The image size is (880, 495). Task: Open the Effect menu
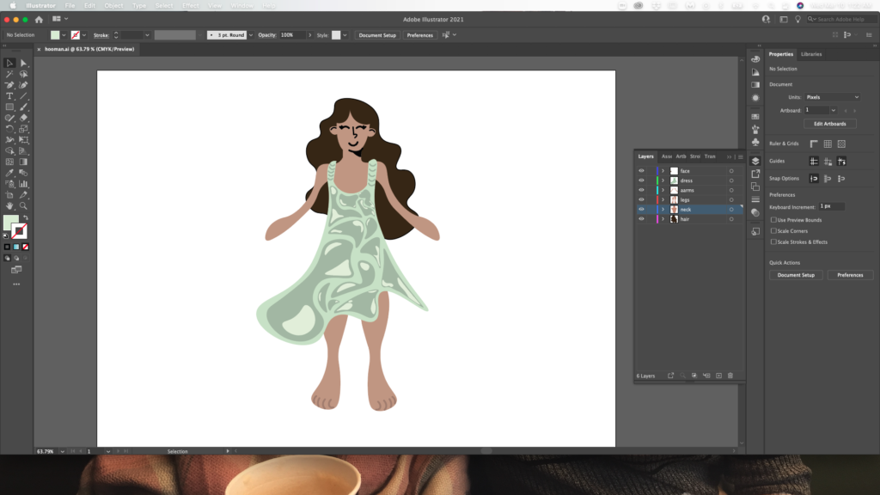point(191,5)
